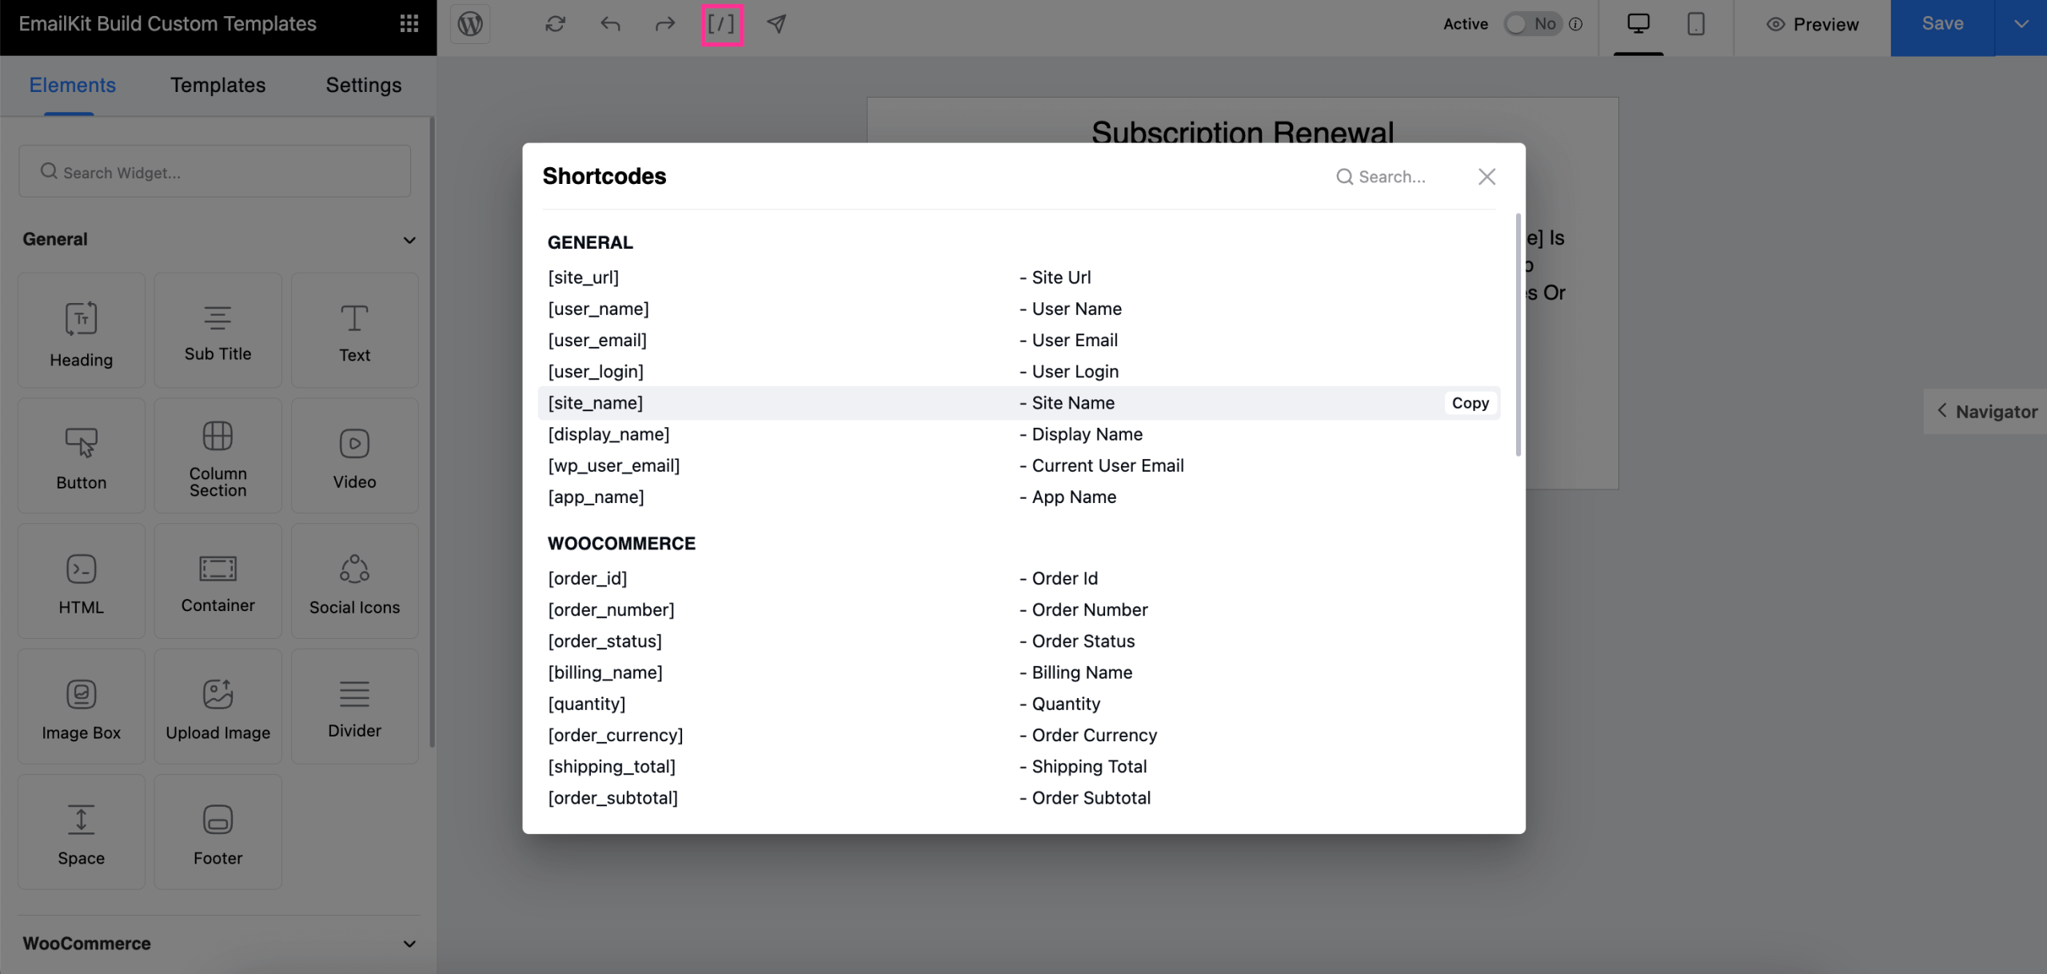
Task: Click the [order_currency] shortcode row
Action: pos(1019,735)
